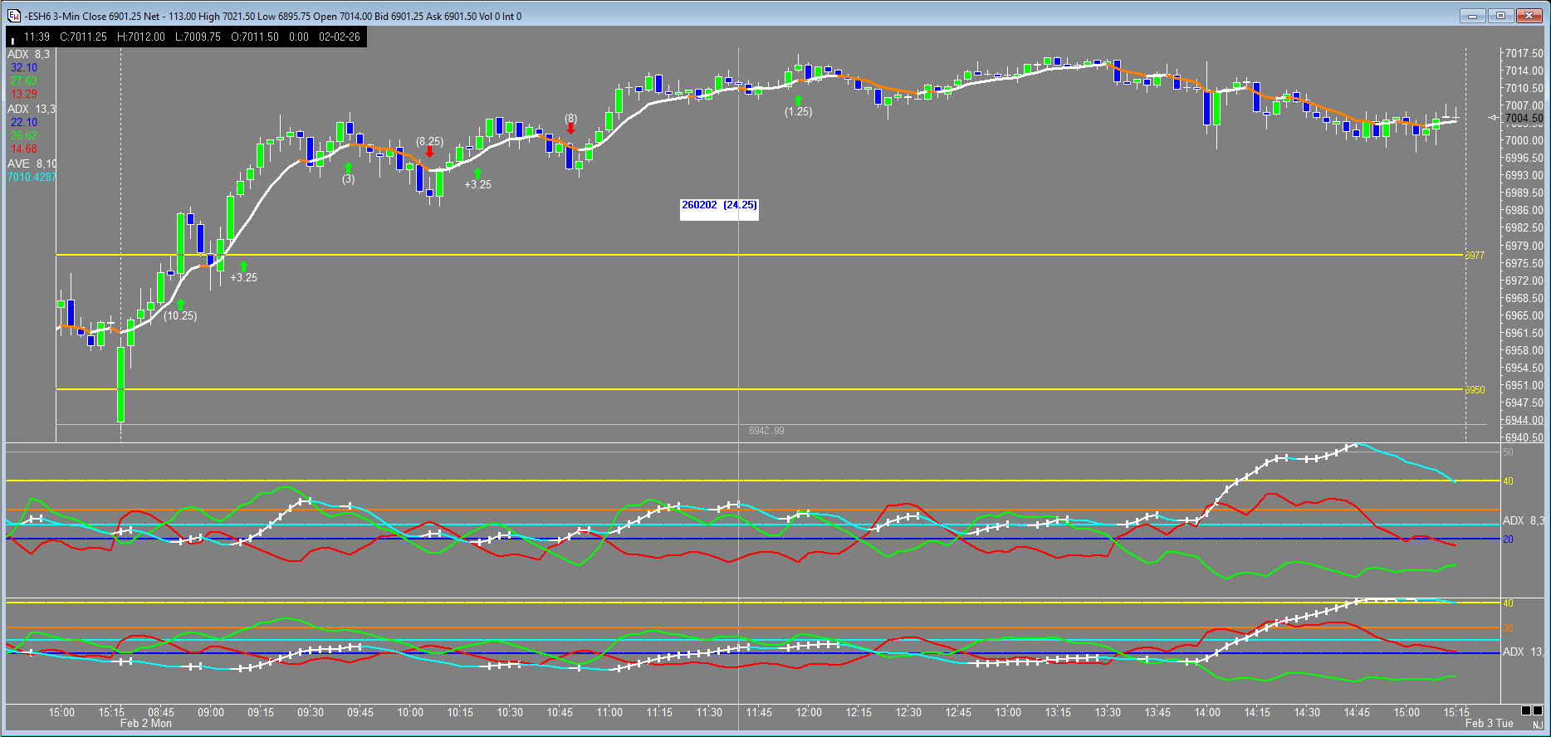This screenshot has height=737, width=1551.
Task: Click the NJ label at bottom-right corner
Action: 1538,725
